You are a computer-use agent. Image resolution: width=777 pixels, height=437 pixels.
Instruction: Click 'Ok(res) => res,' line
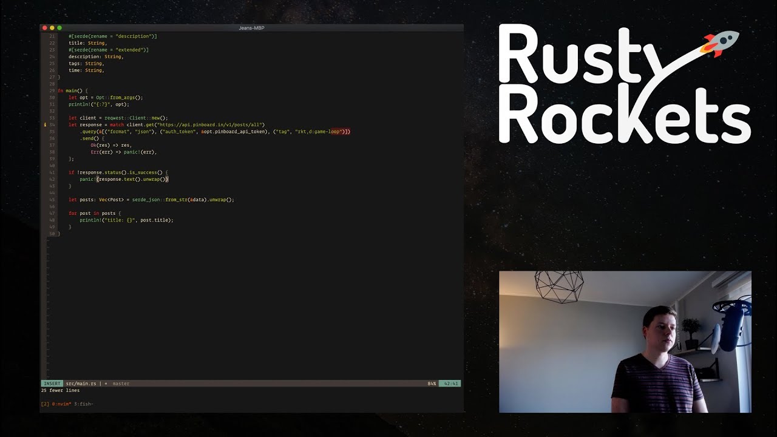(x=111, y=145)
